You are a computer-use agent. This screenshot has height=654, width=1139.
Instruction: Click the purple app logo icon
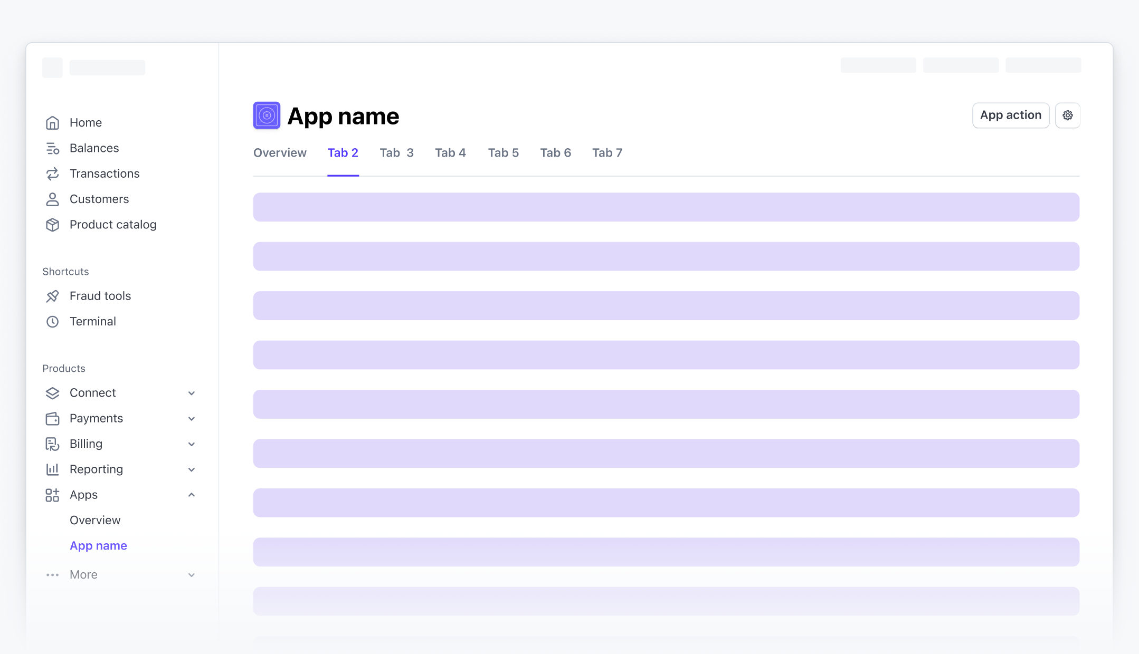coord(267,116)
